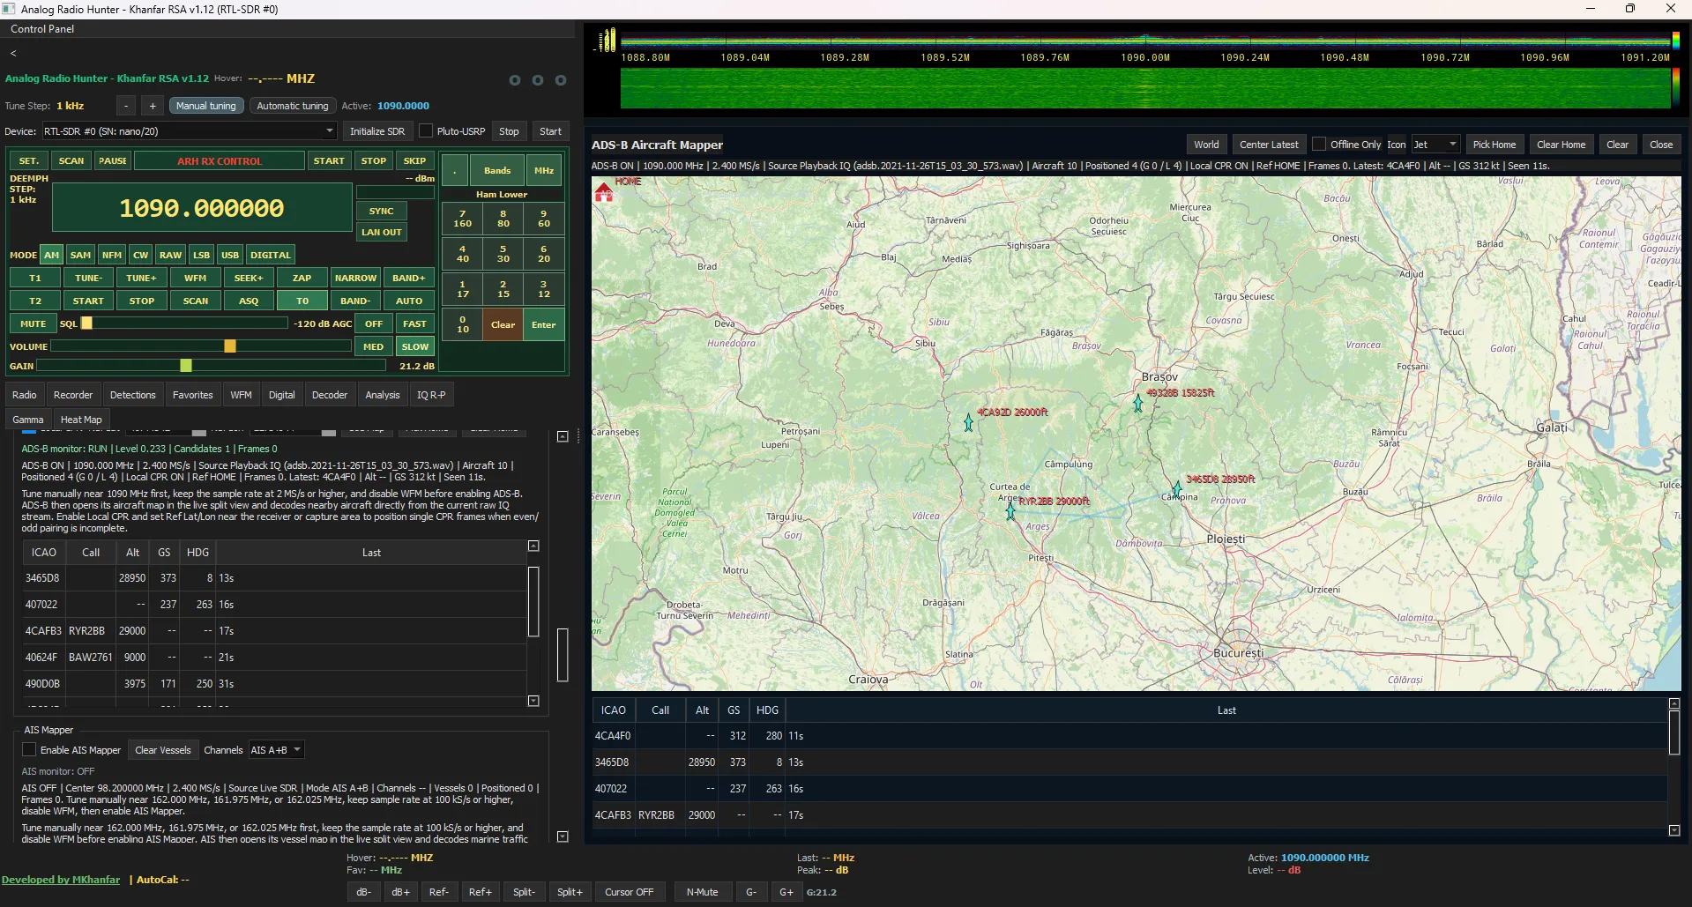Open the AIS Channels A+B dropdown
This screenshot has height=907, width=1692.
(276, 750)
